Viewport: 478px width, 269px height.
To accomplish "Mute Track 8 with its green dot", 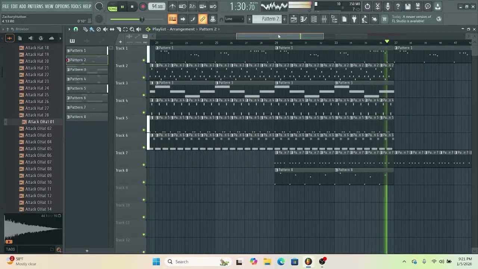I will tap(144, 182).
